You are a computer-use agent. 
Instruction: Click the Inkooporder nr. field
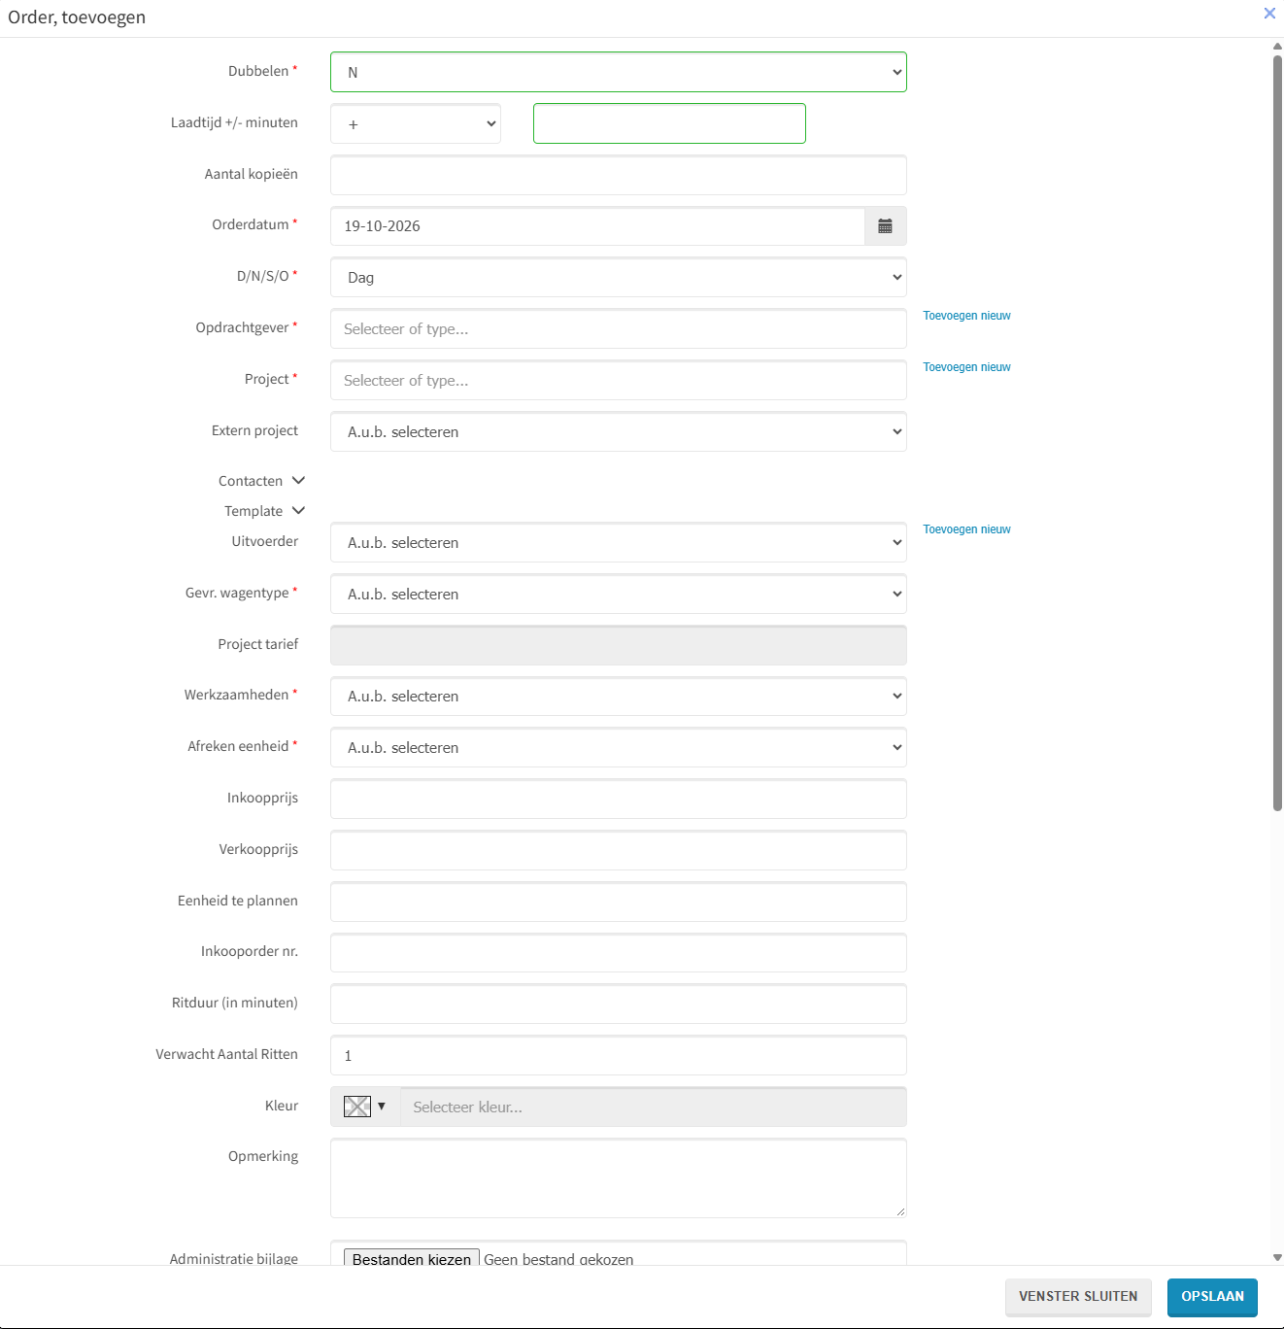coord(619,953)
